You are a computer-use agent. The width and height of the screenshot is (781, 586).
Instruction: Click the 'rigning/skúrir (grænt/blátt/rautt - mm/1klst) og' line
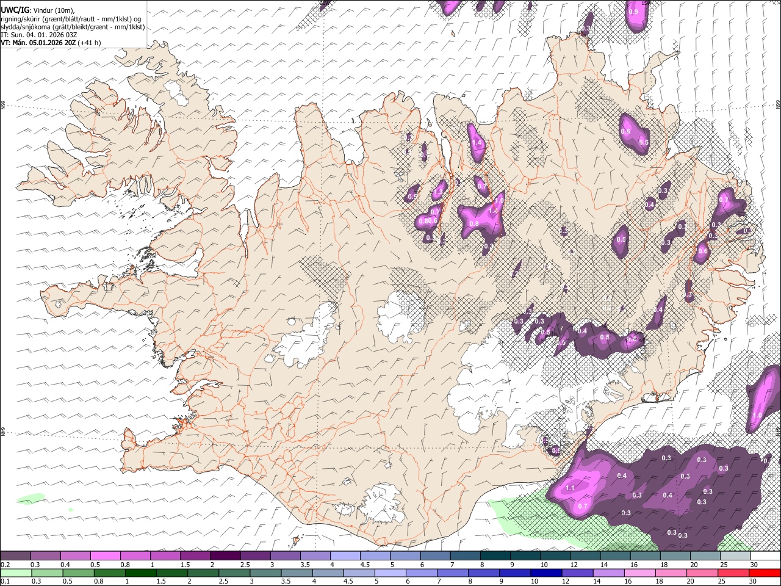pos(71,19)
